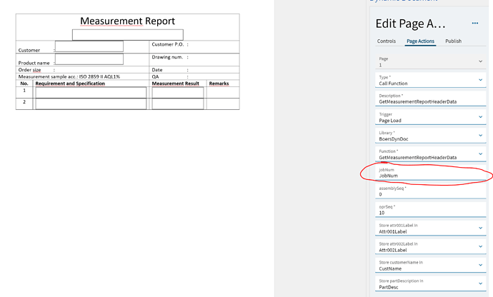Screen dimensions: 493x297
Task: Click the 'Drawing num.' label
Action: click(167, 57)
